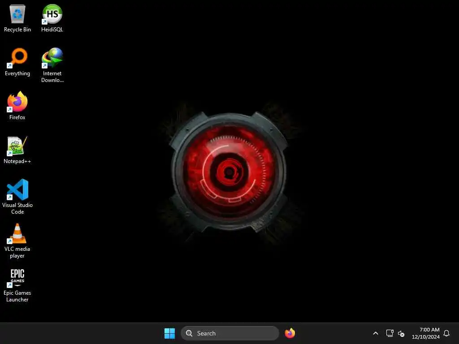
Task: Click the "Internet Downlo..." label text
Action: pos(52,77)
